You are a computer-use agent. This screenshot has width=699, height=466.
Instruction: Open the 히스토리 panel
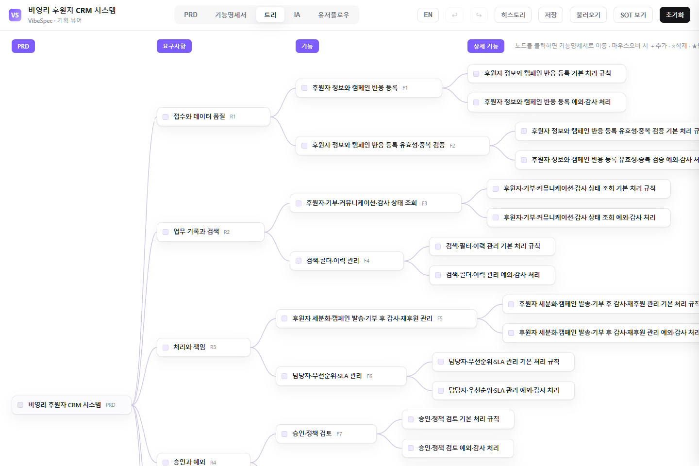(x=513, y=15)
